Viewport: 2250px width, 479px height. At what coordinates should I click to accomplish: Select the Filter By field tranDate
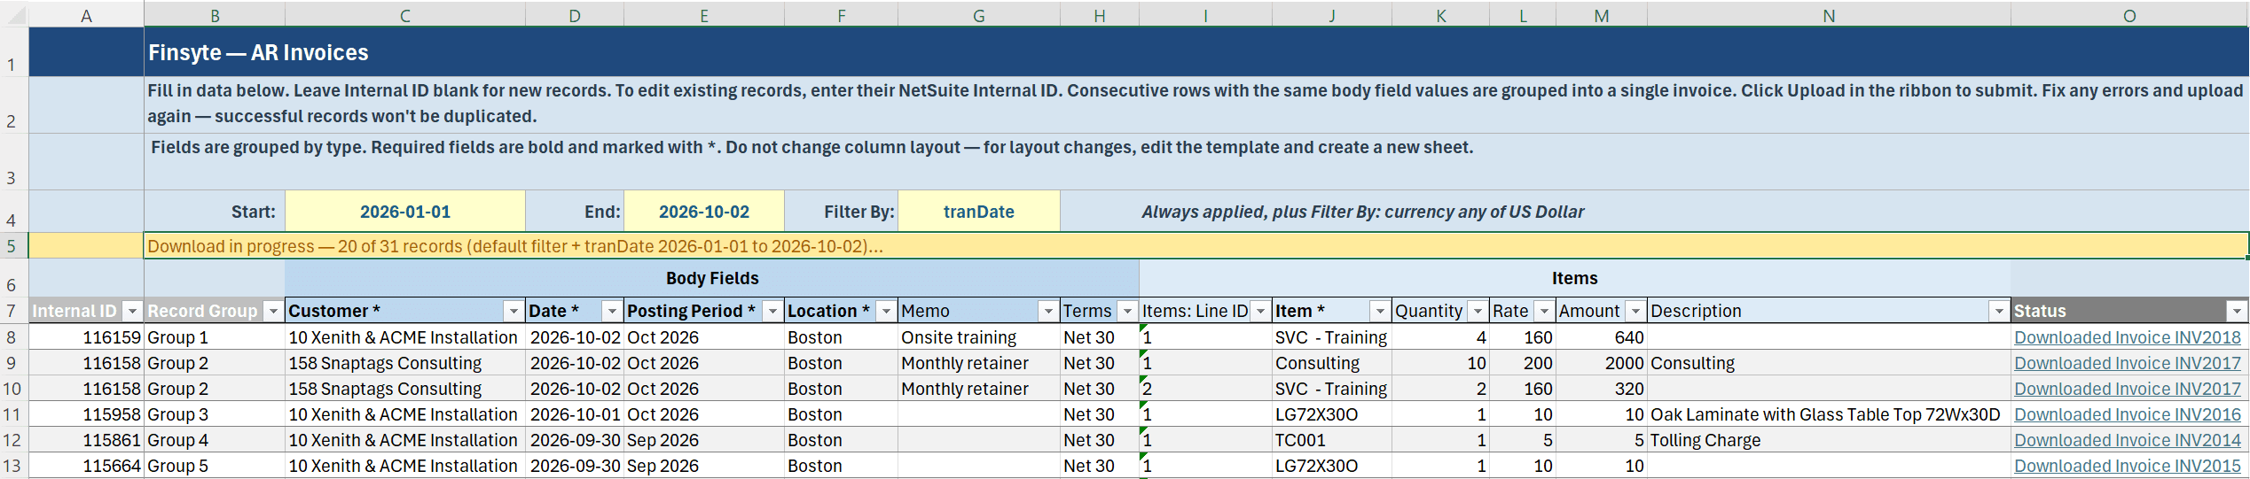979,212
